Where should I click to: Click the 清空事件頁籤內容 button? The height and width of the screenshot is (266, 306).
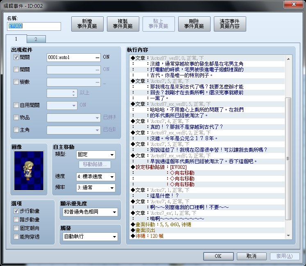(230, 24)
